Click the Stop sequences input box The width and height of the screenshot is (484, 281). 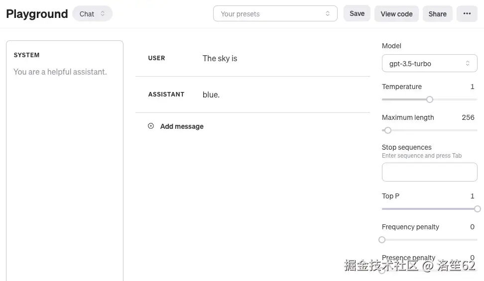pyautogui.click(x=429, y=172)
